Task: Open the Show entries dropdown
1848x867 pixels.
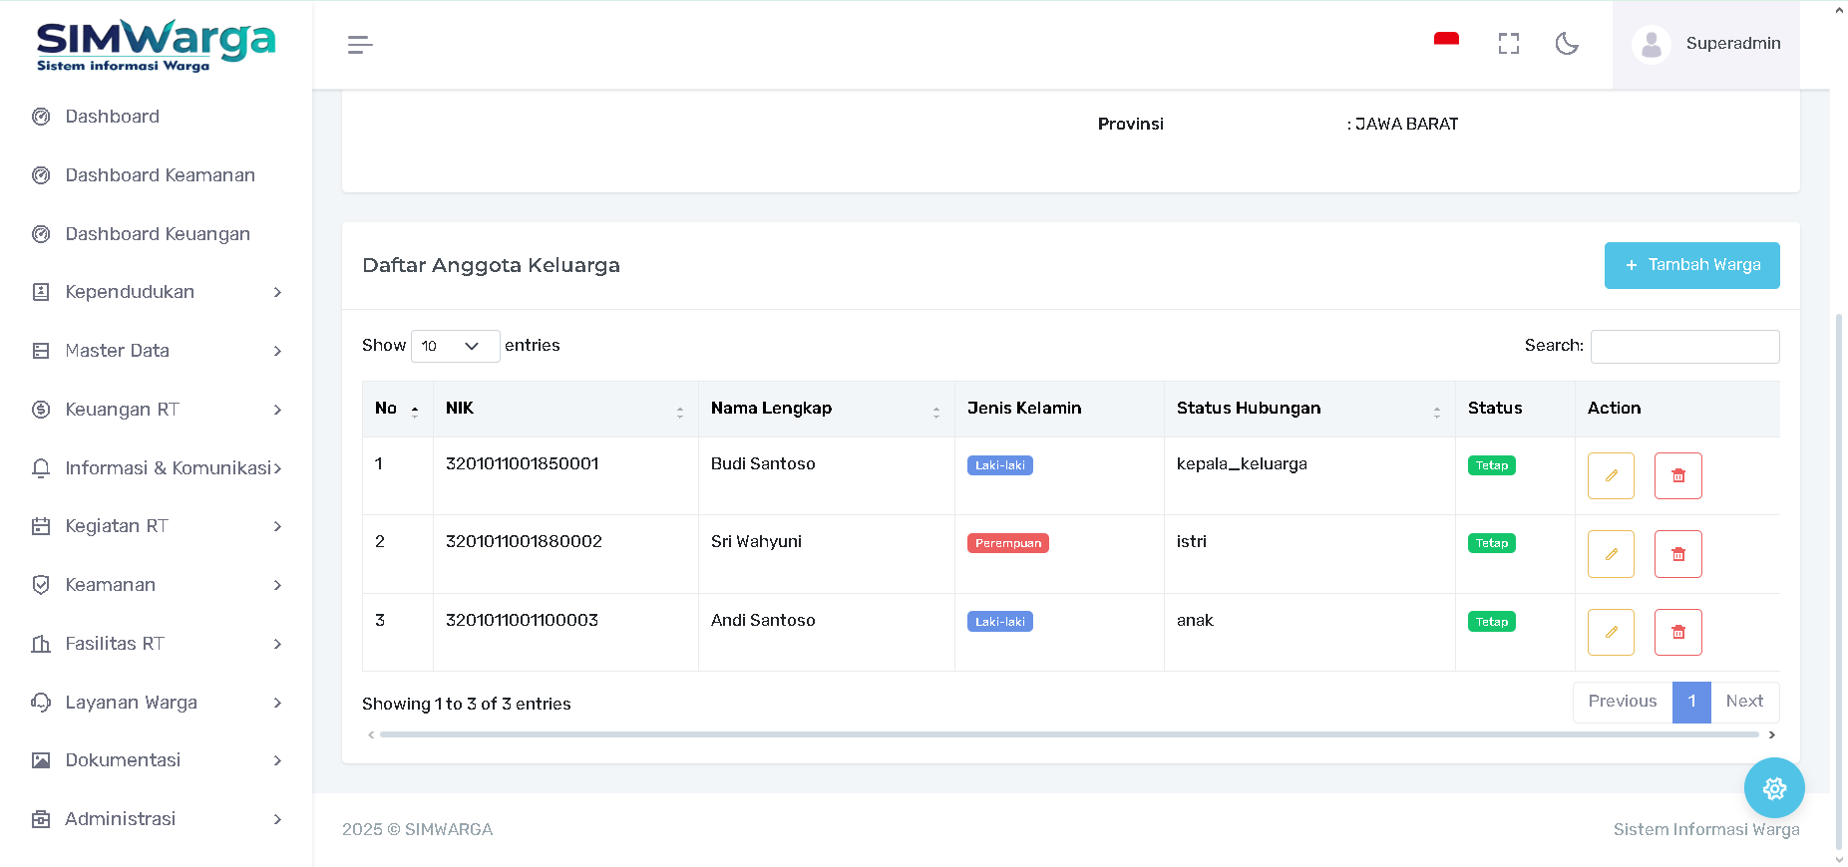Action: click(x=455, y=346)
